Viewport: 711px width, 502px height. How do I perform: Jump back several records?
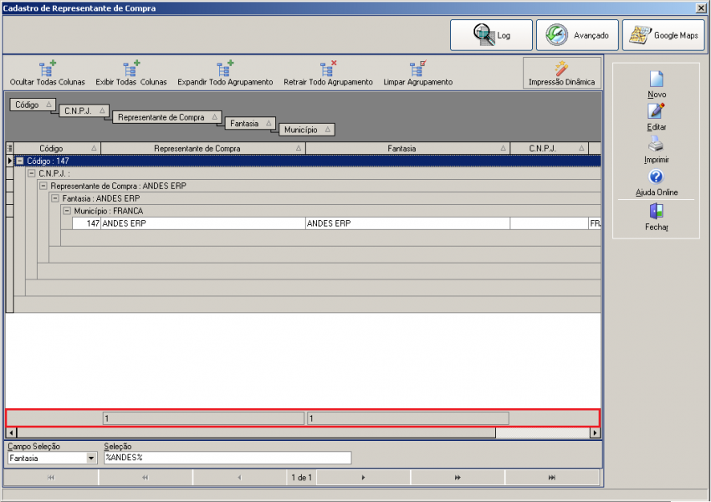[x=145, y=477]
